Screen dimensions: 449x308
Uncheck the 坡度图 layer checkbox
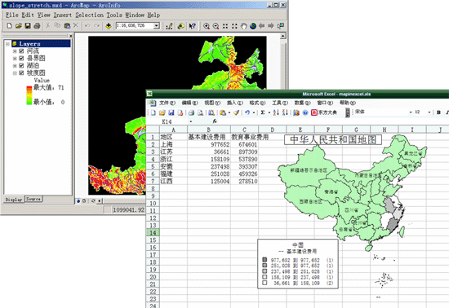(21, 73)
